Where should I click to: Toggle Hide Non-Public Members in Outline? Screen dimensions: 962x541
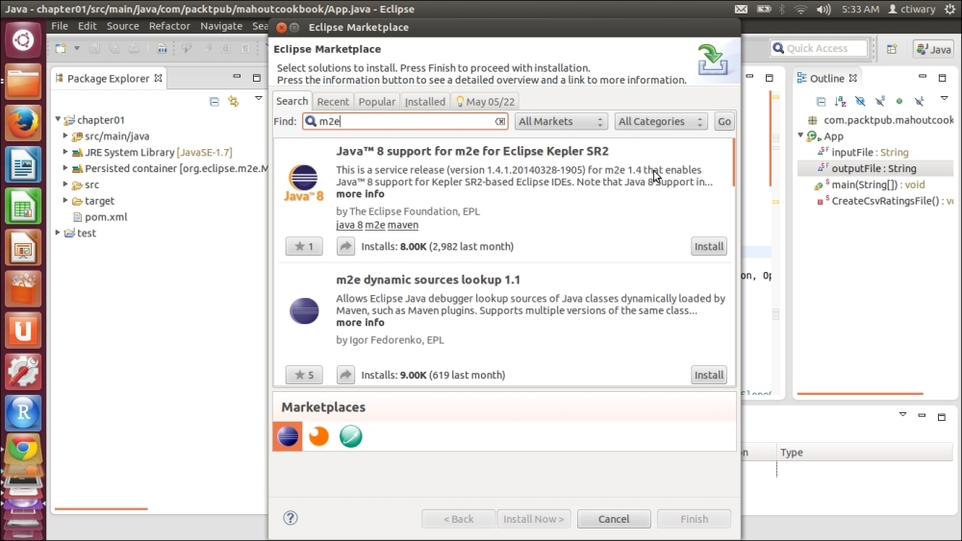pos(899,101)
